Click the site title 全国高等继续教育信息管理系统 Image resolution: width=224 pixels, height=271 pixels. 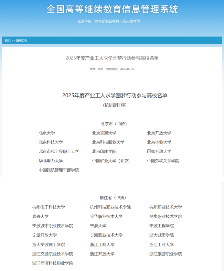(112, 9)
